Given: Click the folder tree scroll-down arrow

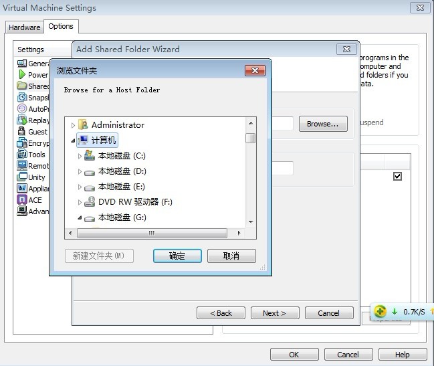Looking at the screenshot, I should pos(251,221).
